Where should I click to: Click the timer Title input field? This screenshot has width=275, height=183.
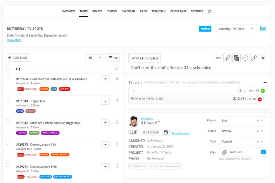[183, 91]
